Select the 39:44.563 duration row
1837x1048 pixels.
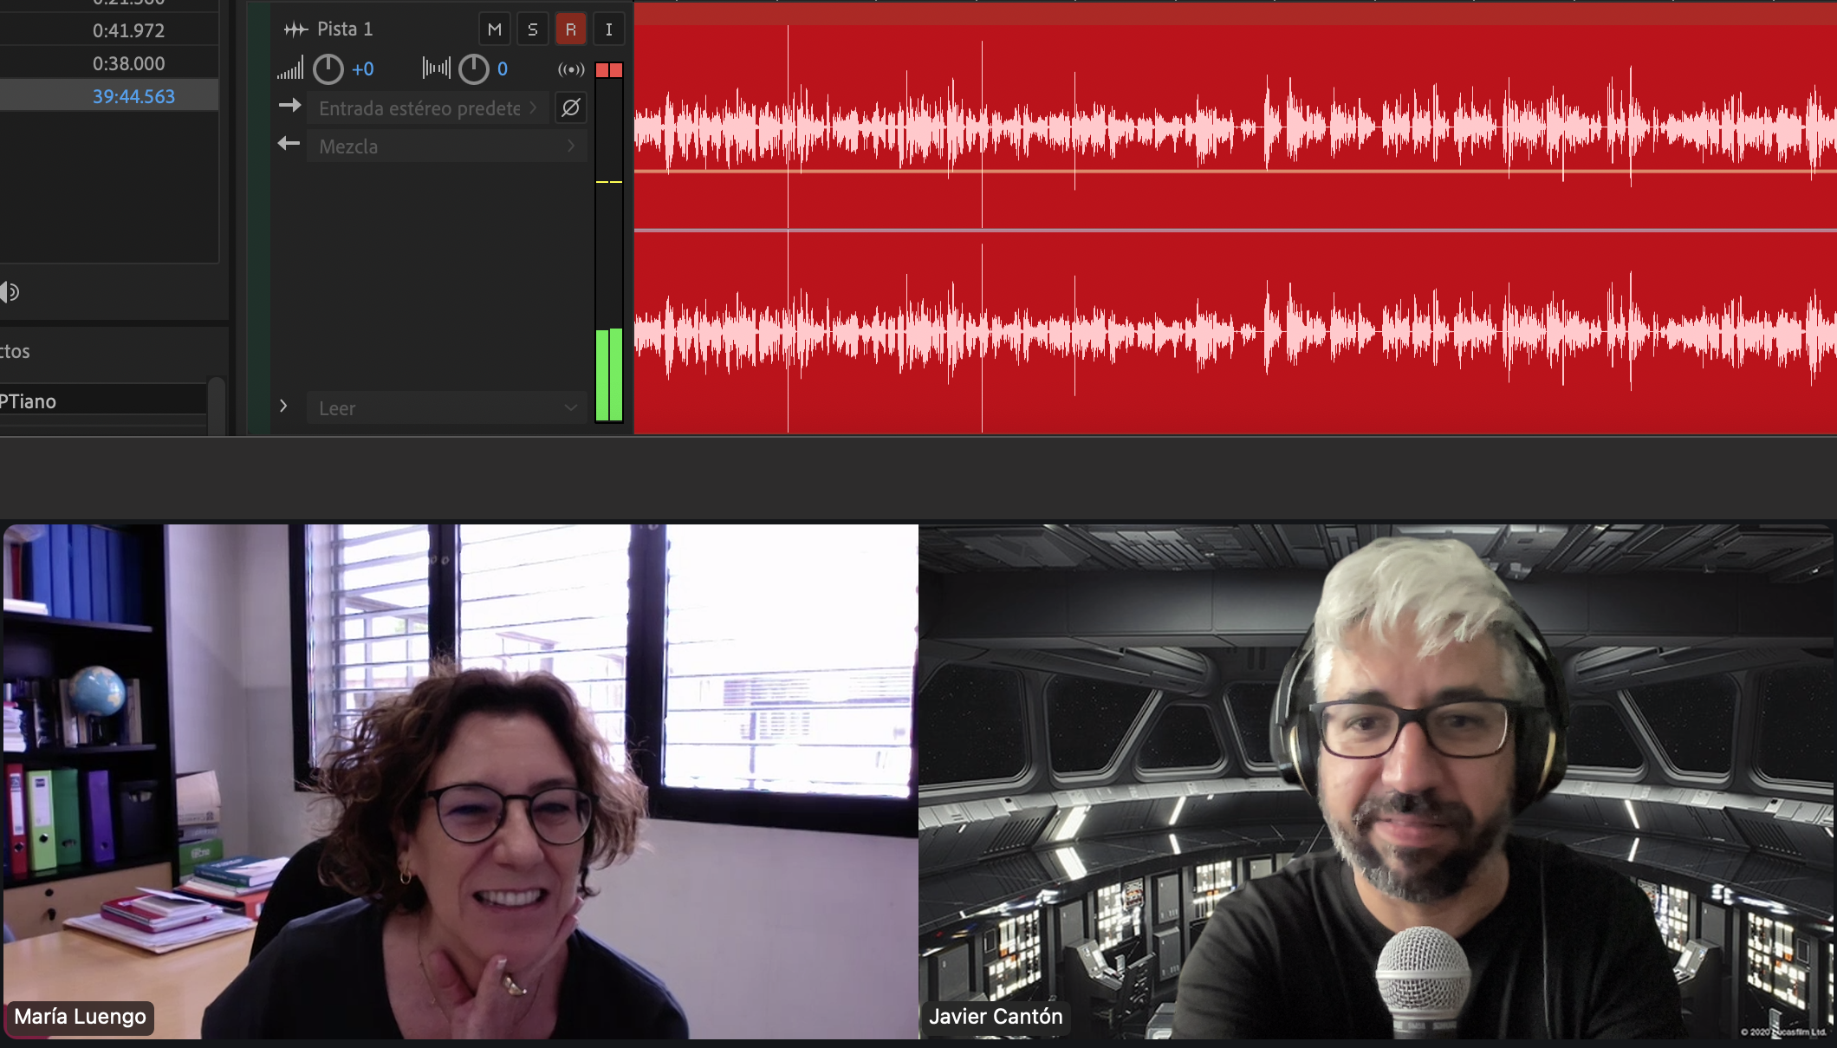pos(133,96)
